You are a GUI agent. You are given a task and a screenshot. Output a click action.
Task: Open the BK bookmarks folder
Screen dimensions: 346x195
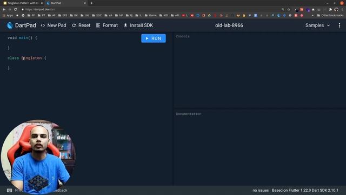pos(74,16)
